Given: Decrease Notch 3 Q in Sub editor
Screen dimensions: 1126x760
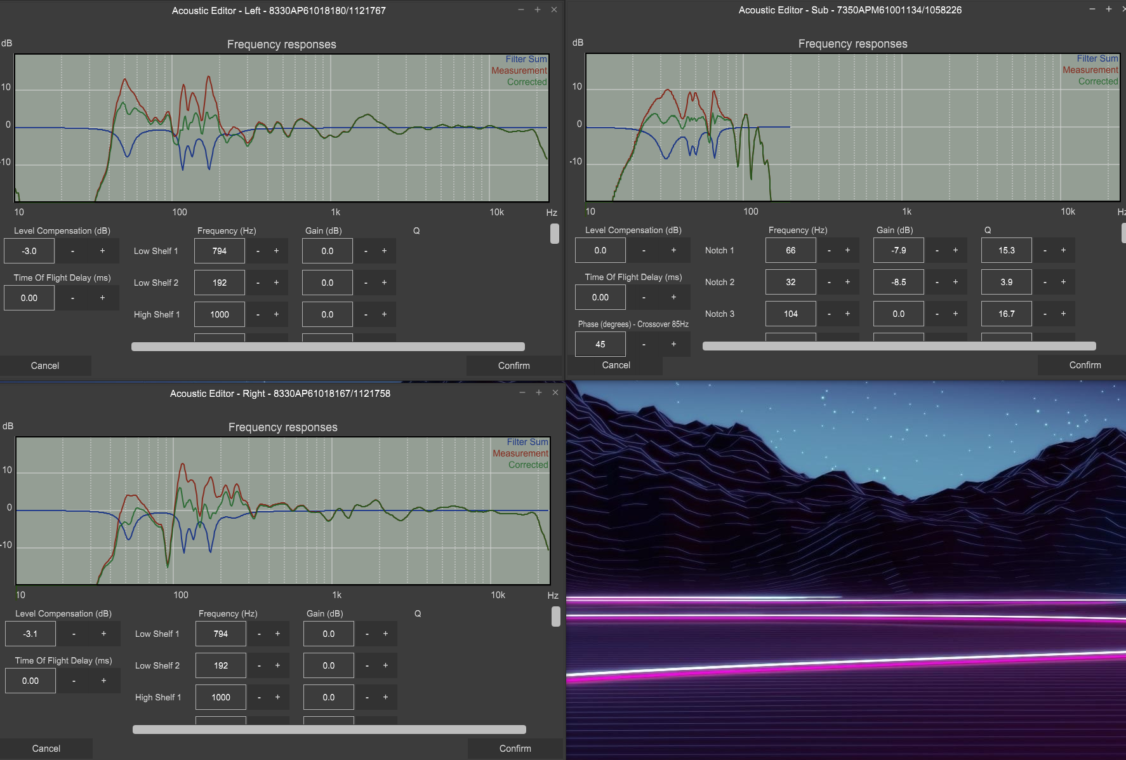Looking at the screenshot, I should coord(1045,314).
